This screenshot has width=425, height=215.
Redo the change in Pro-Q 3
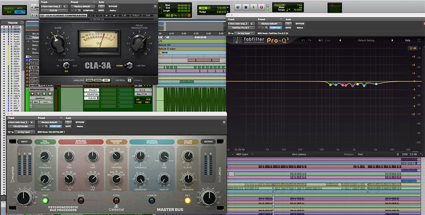(x=310, y=40)
